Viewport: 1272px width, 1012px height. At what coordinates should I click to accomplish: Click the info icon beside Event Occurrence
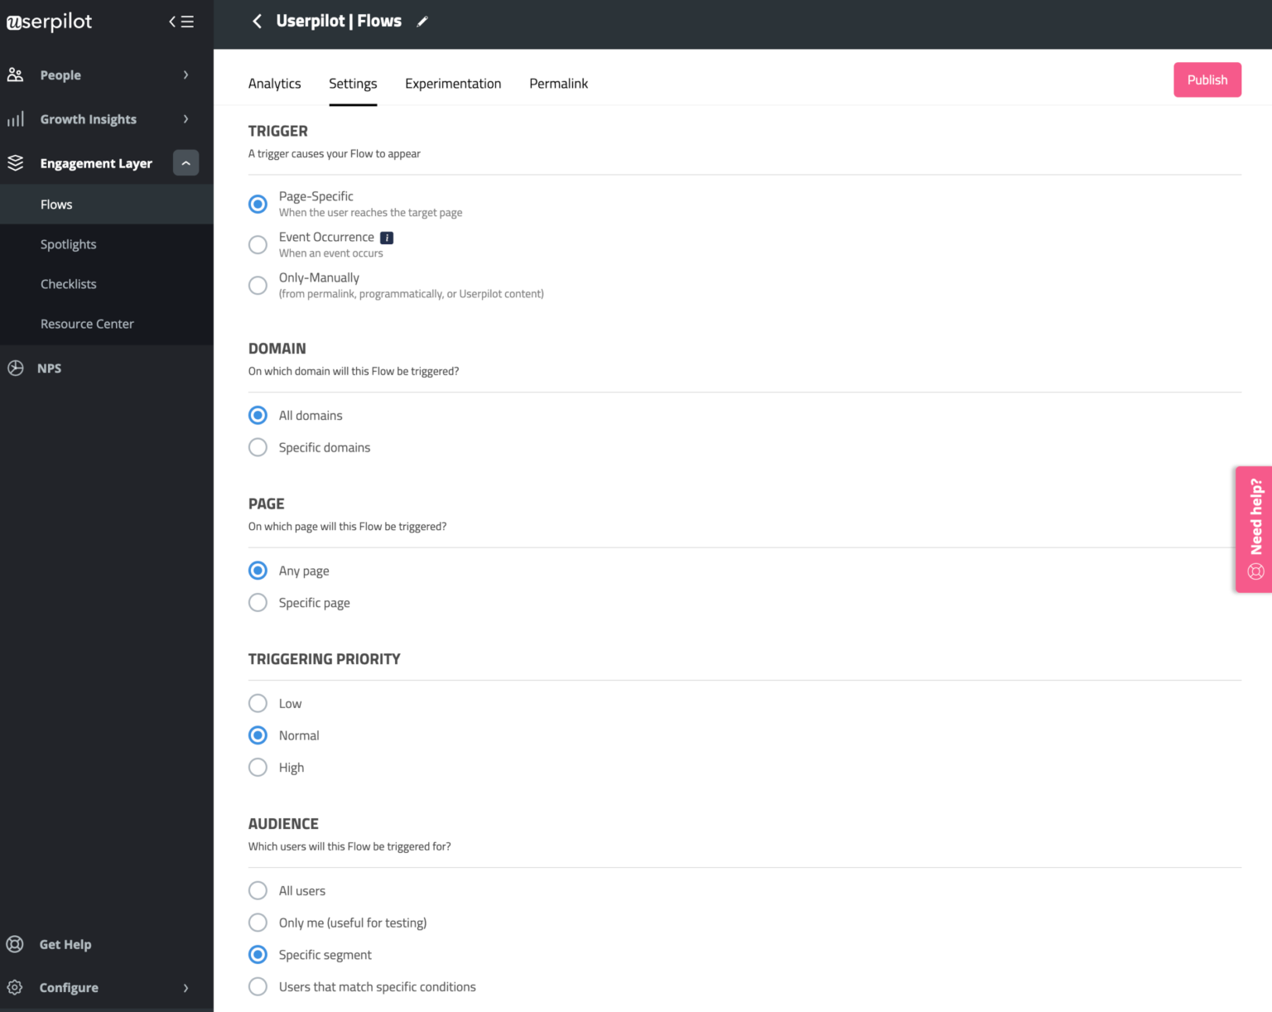tap(386, 237)
